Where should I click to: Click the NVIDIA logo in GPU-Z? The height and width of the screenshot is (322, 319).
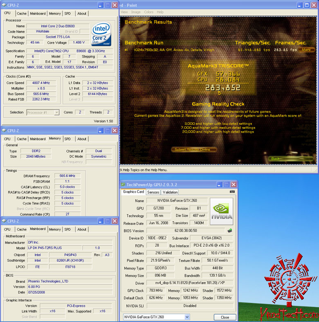click(222, 211)
